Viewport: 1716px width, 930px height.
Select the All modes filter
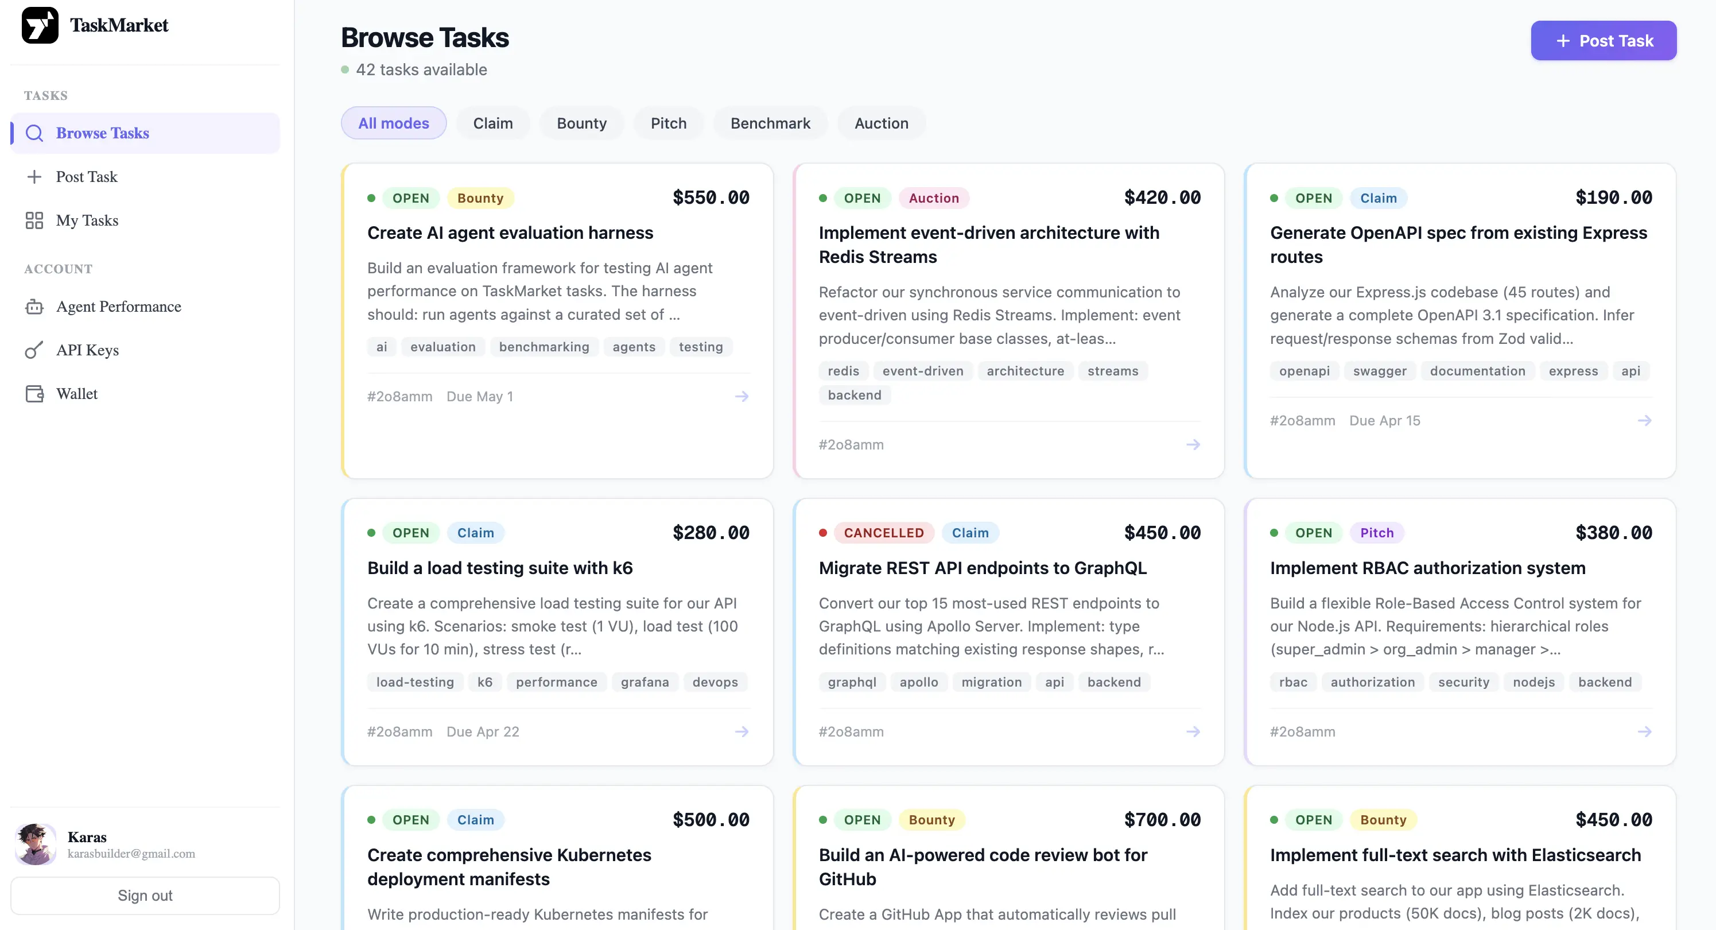[x=393, y=123]
